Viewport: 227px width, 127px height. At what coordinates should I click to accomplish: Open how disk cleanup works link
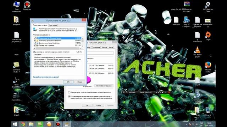[46, 77]
